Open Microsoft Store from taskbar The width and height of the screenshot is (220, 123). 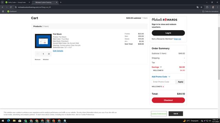point(20,121)
